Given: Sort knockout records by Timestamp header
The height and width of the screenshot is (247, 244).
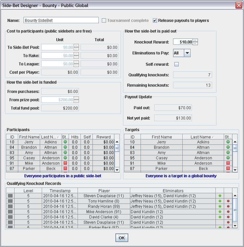Looking at the screenshot, I should pos(60,191).
